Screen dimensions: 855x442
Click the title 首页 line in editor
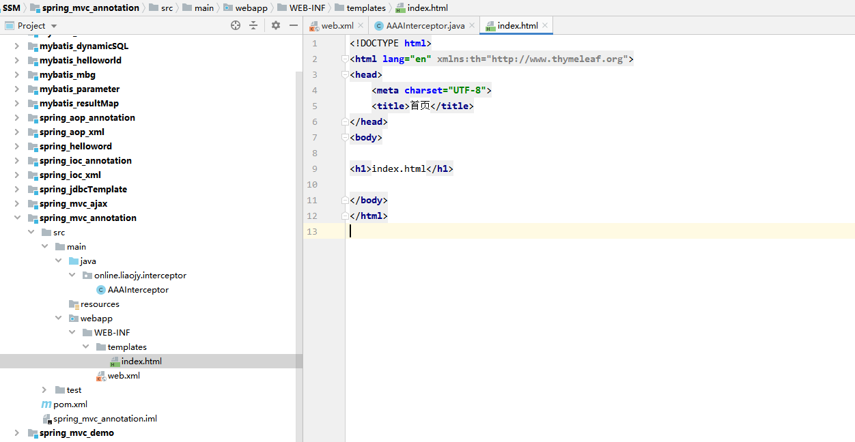click(423, 106)
